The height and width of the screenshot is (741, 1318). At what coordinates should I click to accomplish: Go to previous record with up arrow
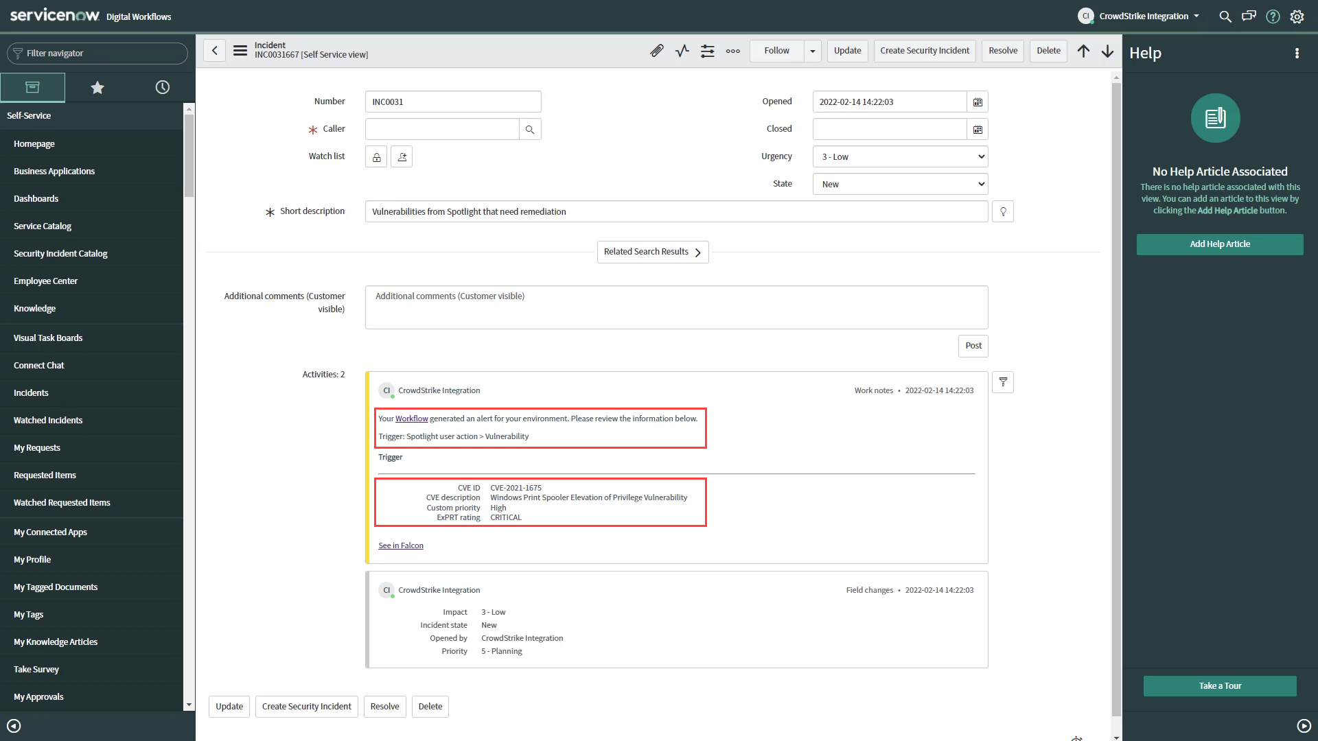pyautogui.click(x=1083, y=51)
